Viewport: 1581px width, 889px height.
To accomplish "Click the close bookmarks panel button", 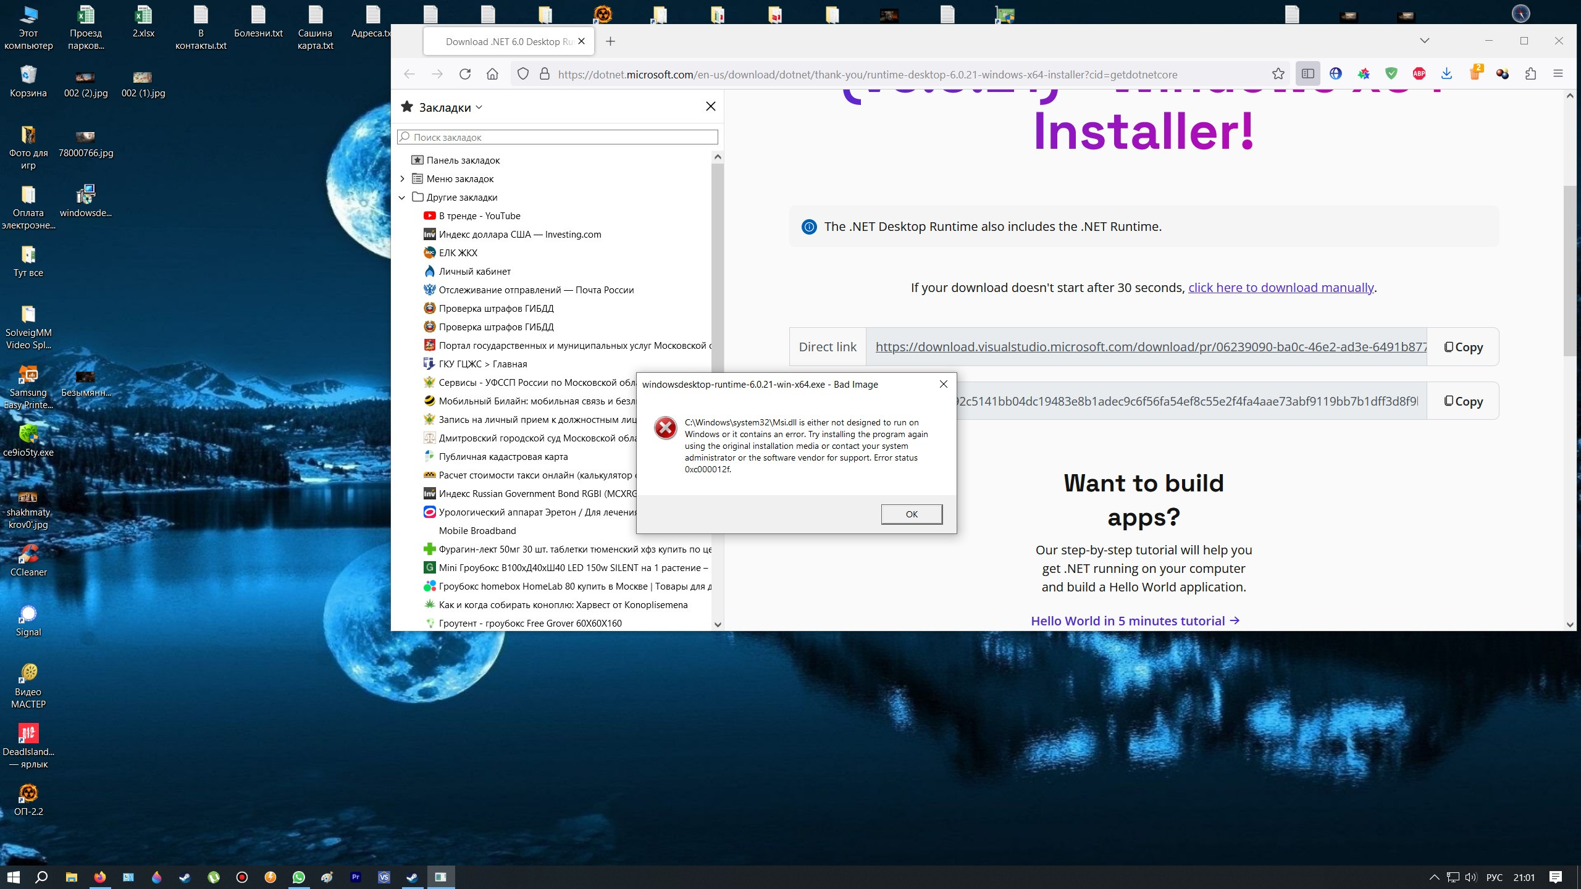I will pos(710,106).
